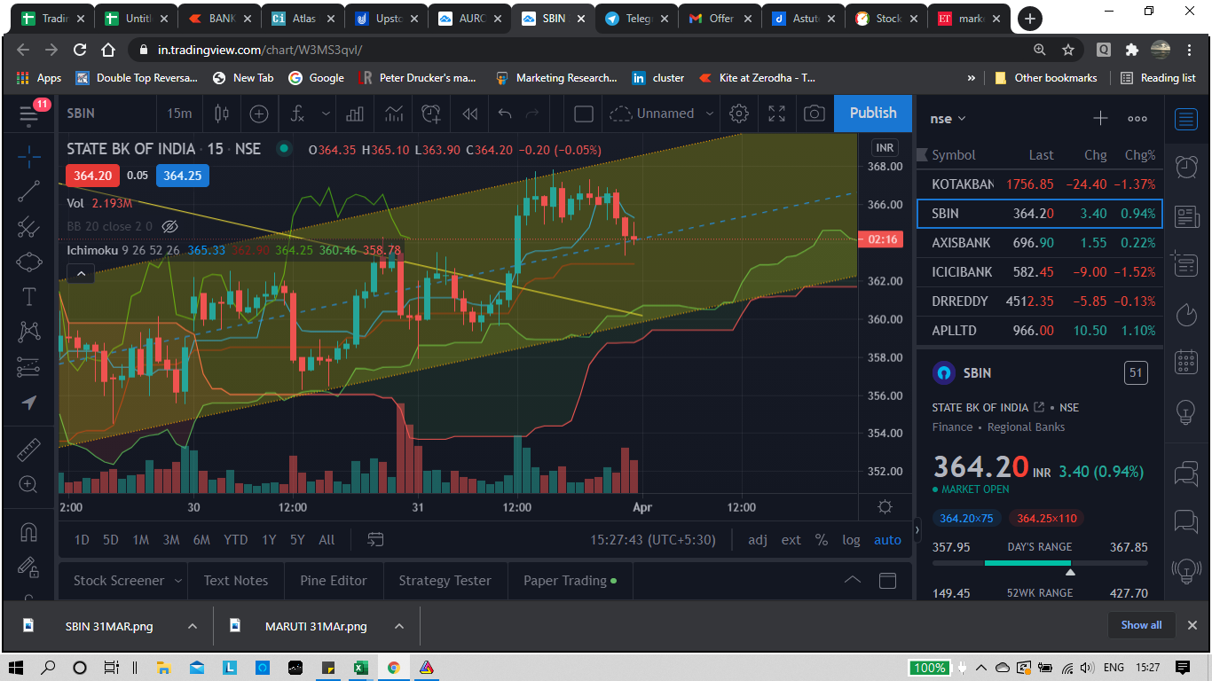Screen dimensions: 1212x681
Task: Expand the bottom panel chevron
Action: tap(852, 581)
